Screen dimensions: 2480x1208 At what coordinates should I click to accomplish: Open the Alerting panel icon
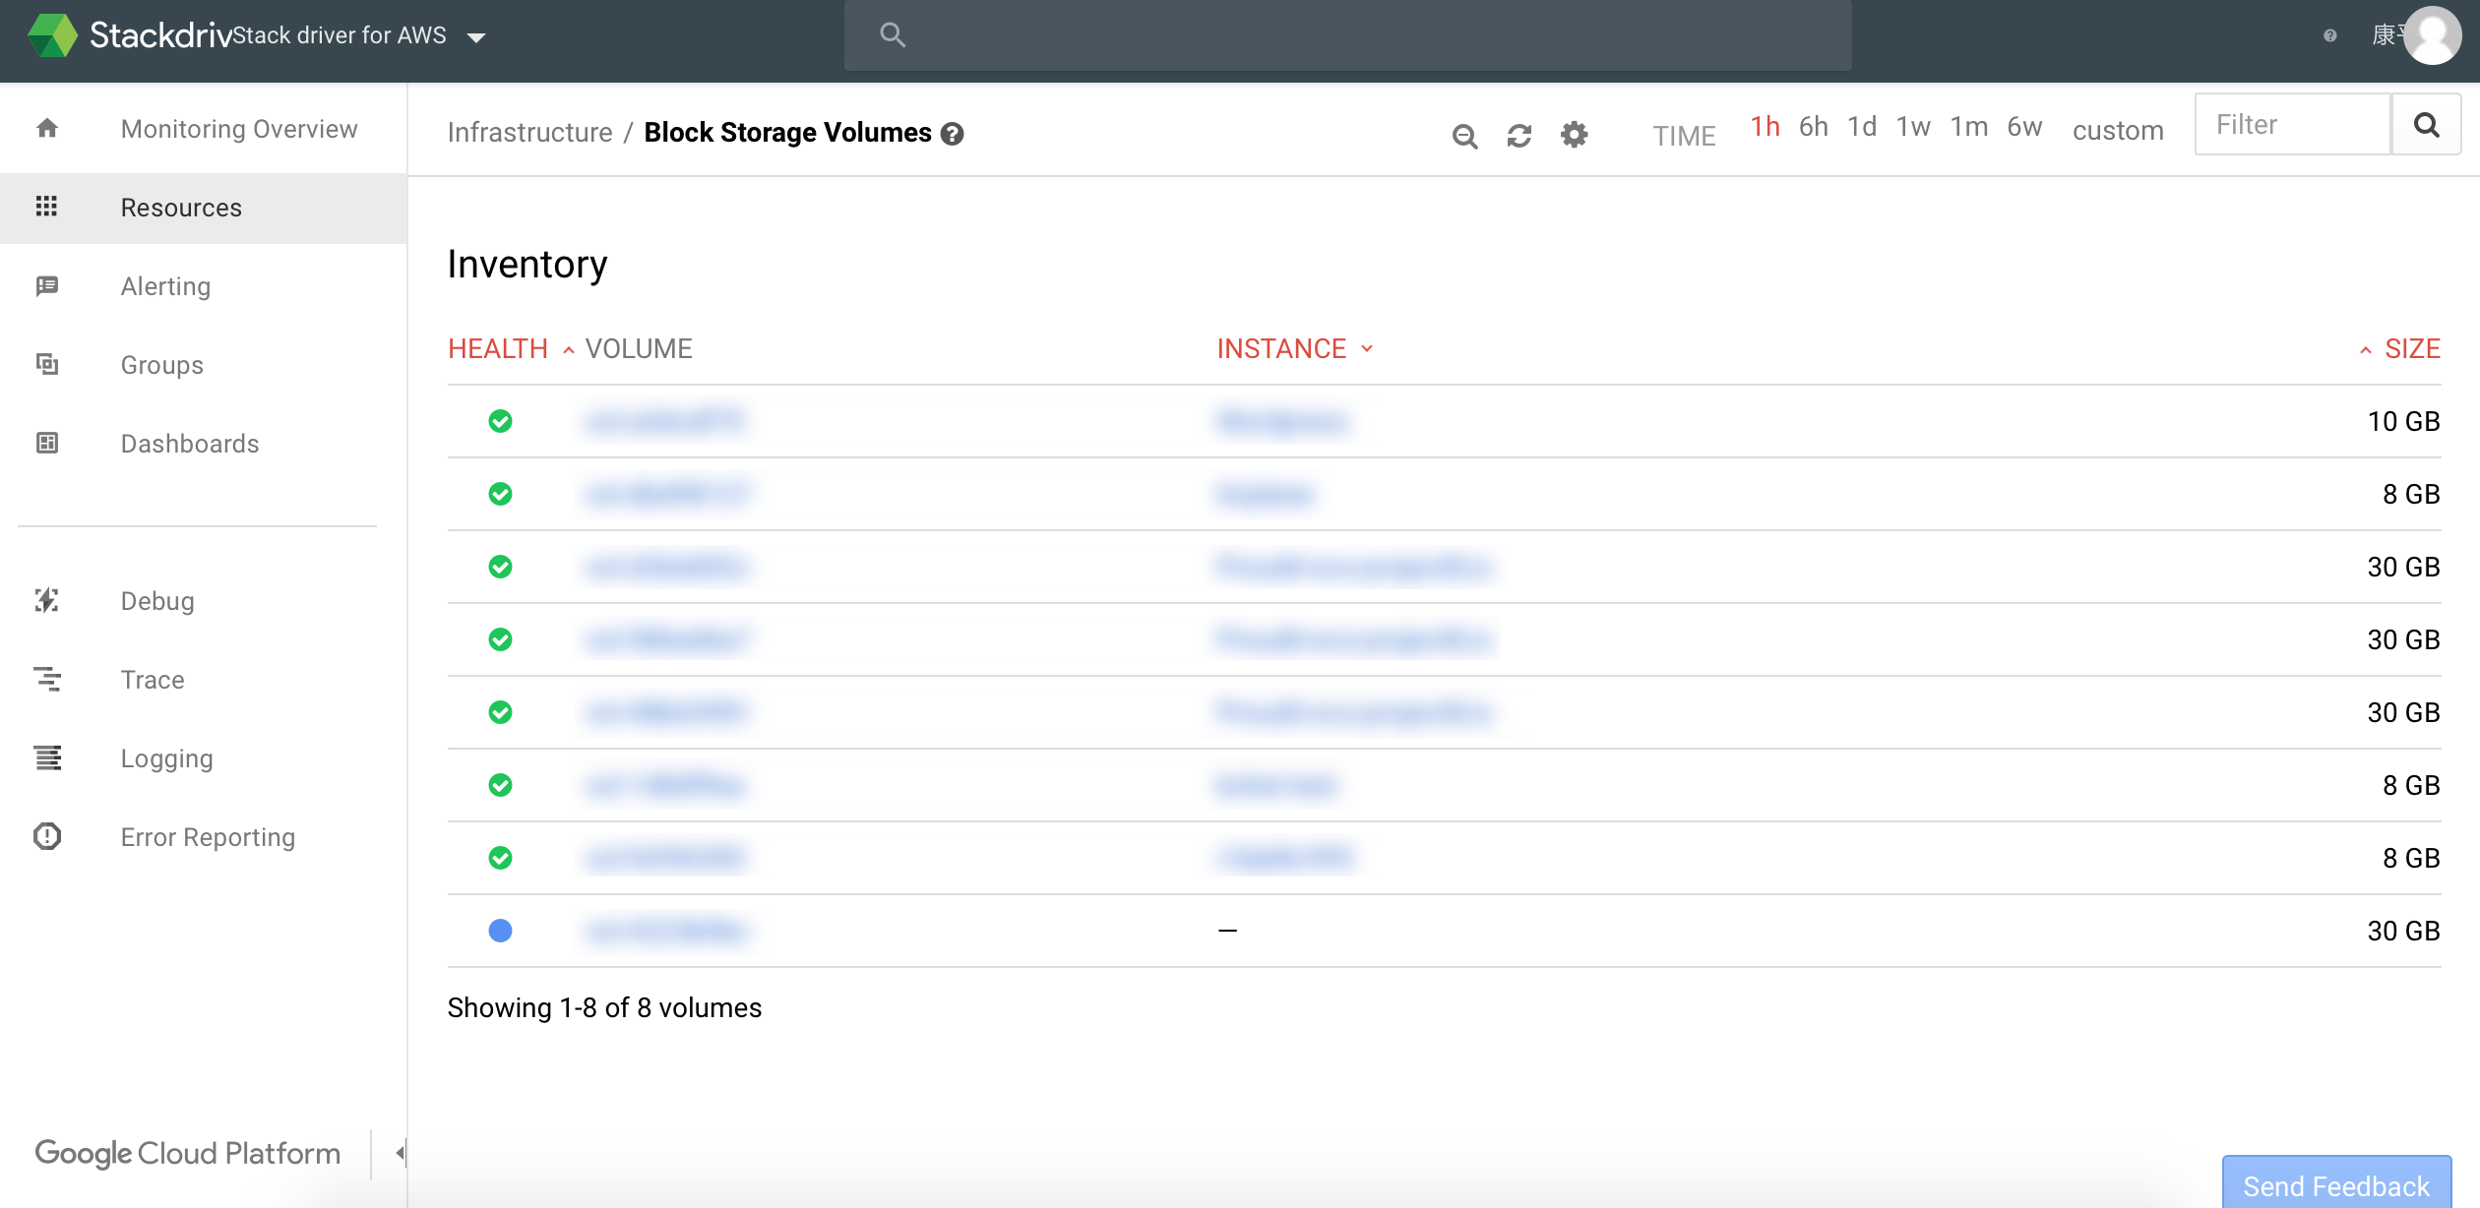(x=46, y=285)
